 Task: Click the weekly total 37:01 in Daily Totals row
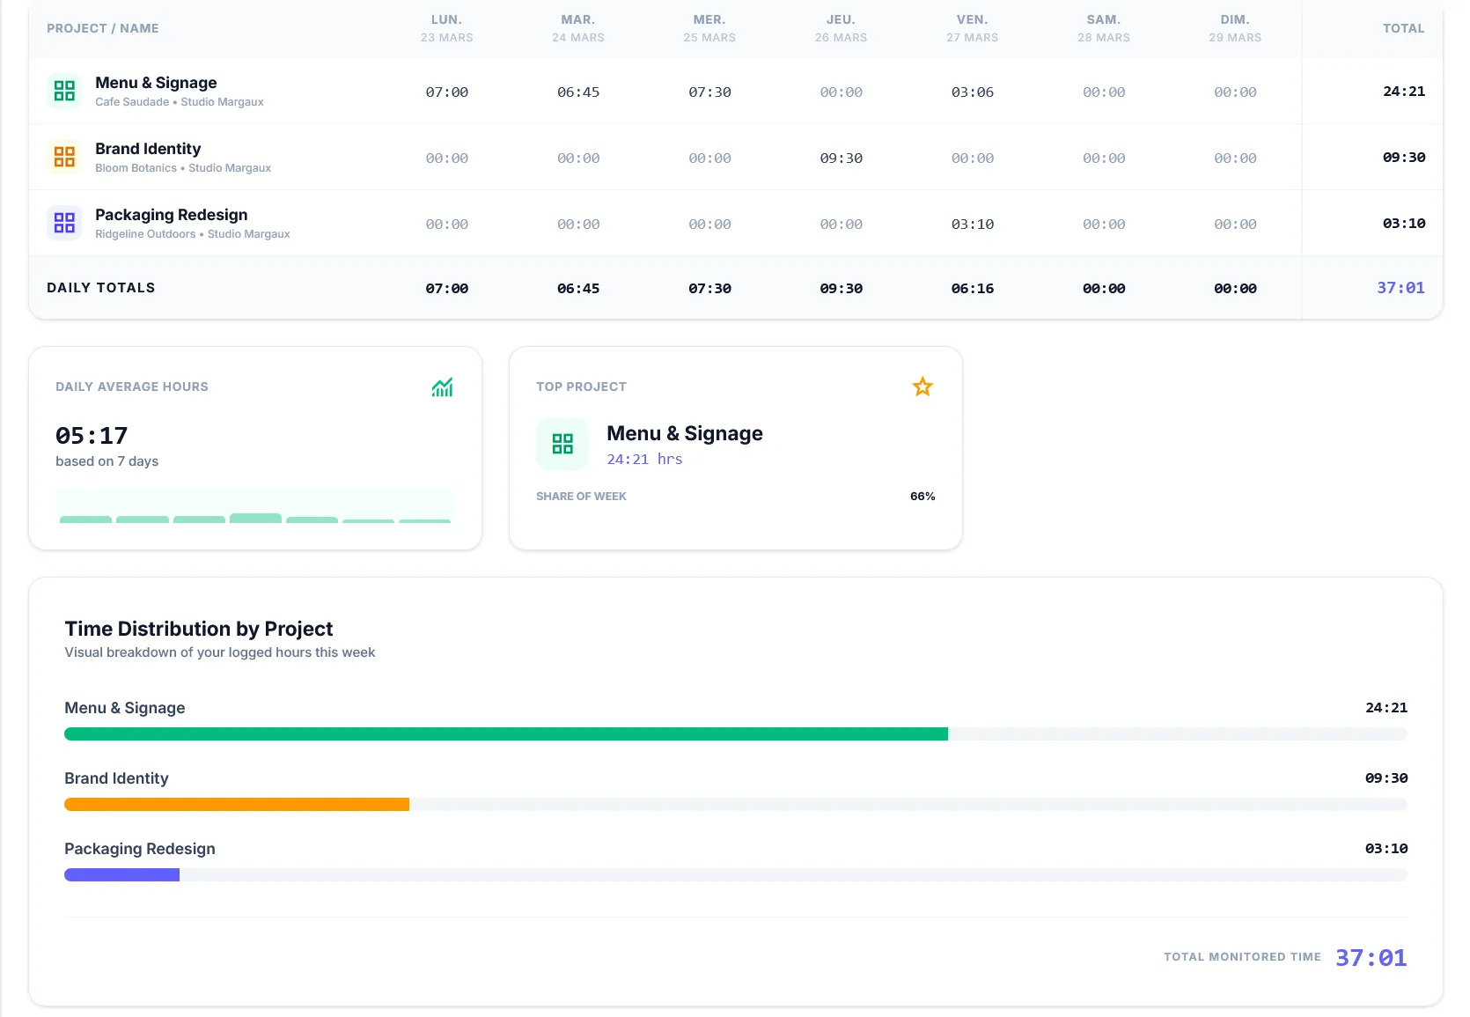(1400, 288)
